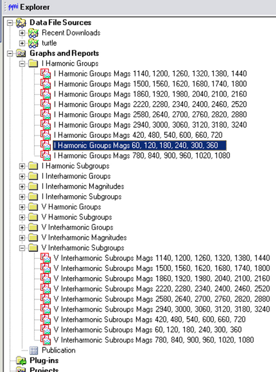Expand the I Harmonic Subgroups folder
This screenshot has height=372, width=276.
(22, 166)
